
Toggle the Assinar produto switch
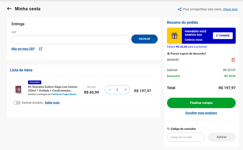pos(17,103)
